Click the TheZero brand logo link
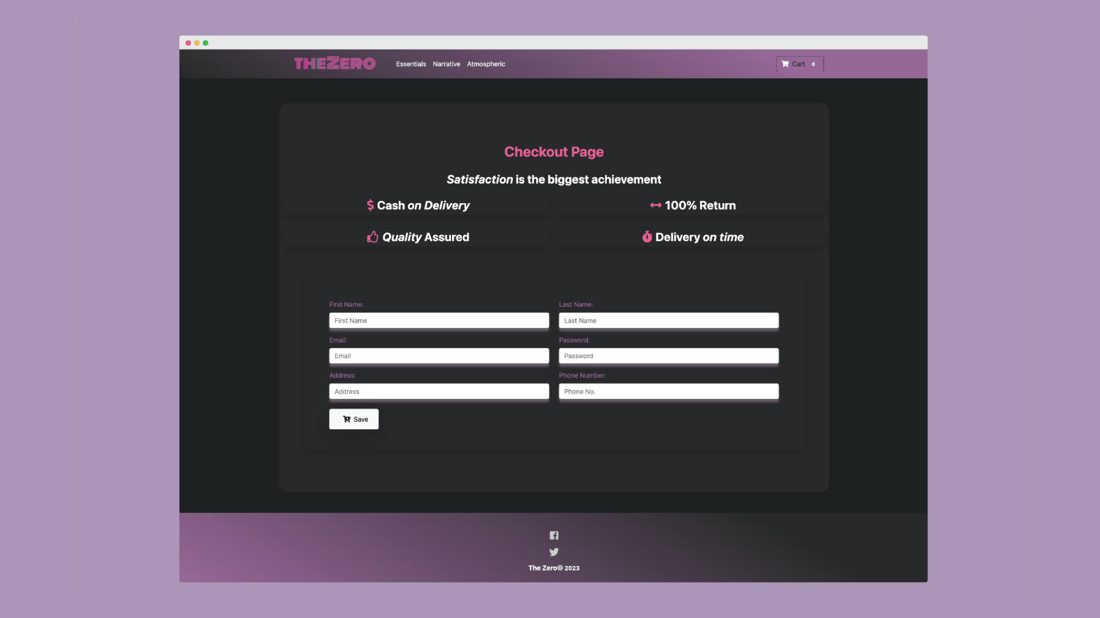 tap(335, 64)
